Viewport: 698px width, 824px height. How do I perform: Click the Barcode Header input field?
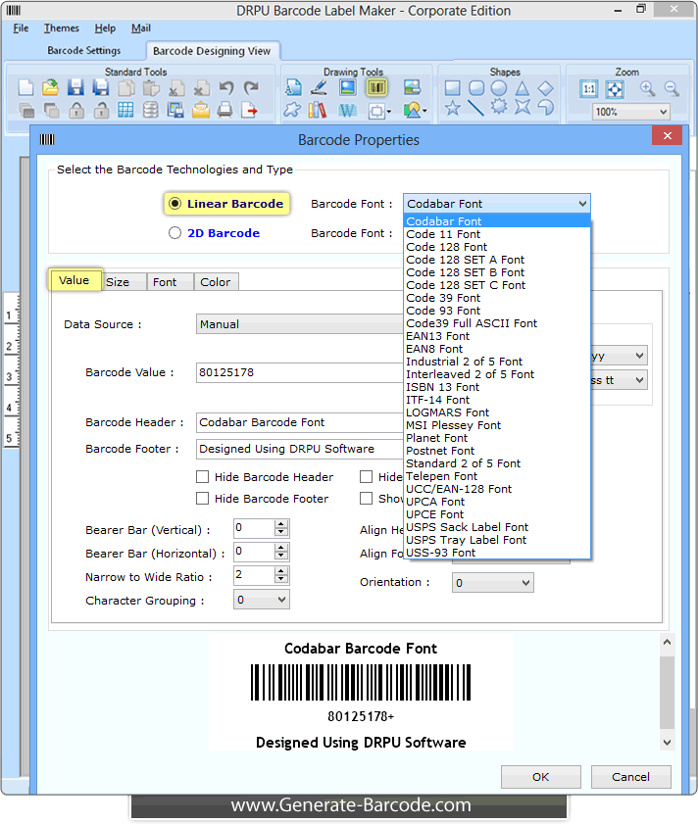[300, 422]
